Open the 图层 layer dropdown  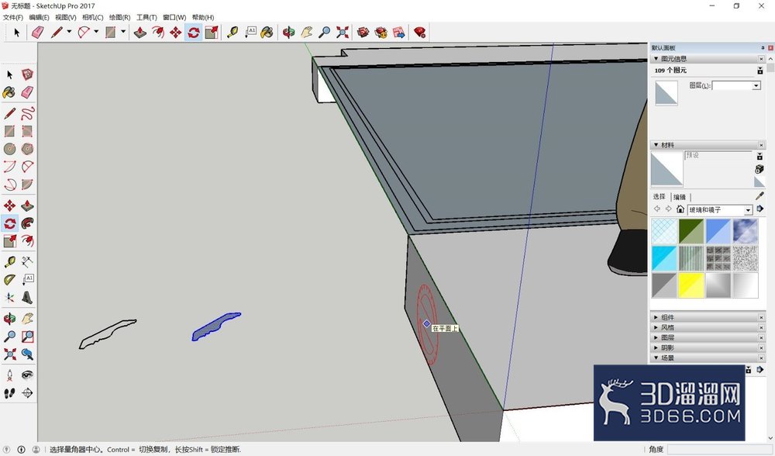pyautogui.click(x=736, y=85)
